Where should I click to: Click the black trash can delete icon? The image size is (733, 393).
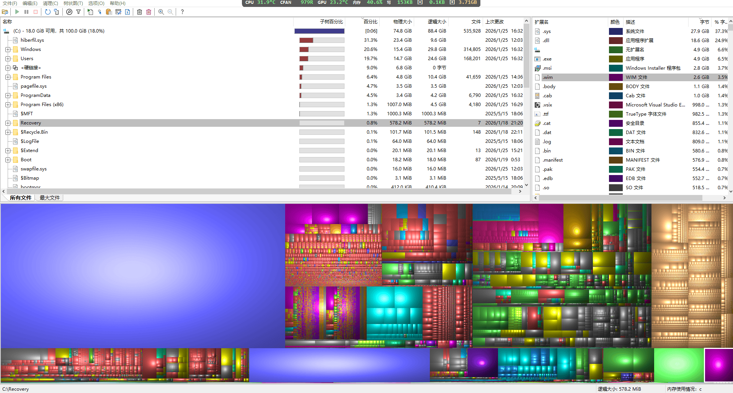point(139,12)
